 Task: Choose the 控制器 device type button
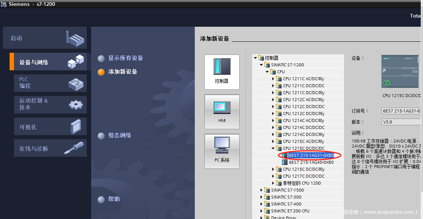222,72
